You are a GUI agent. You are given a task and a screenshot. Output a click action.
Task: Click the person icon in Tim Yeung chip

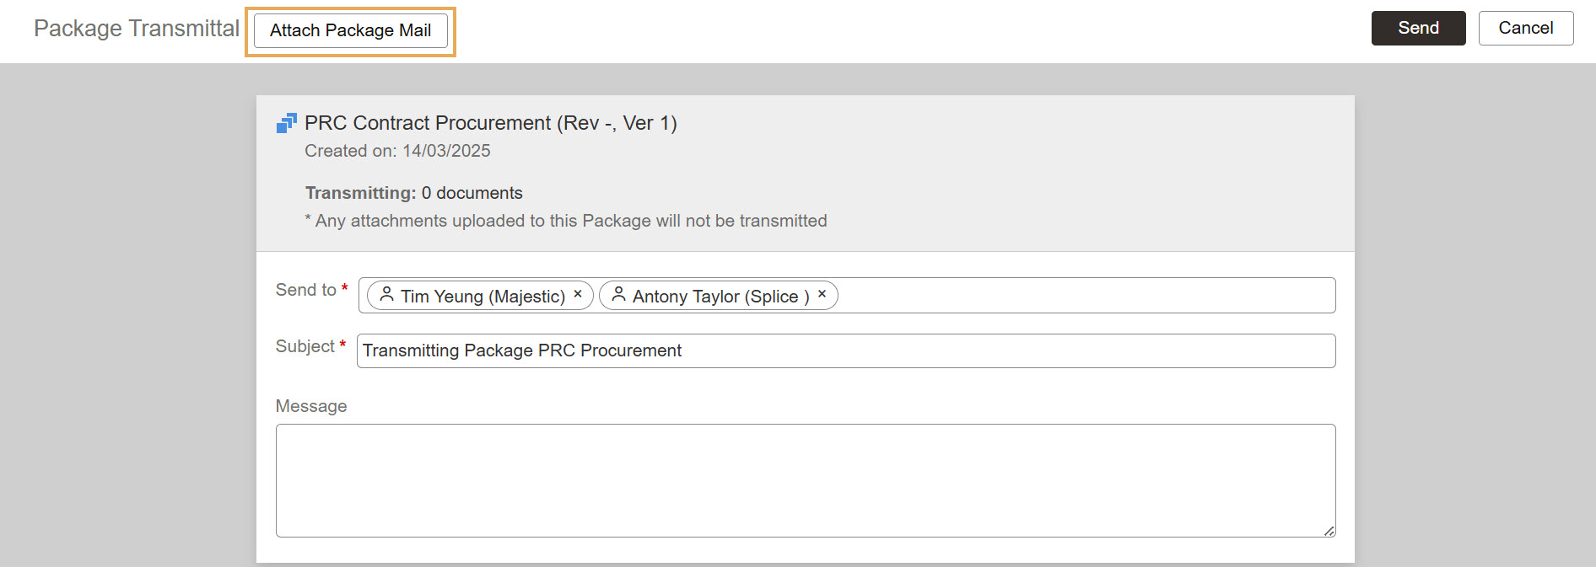tap(386, 295)
